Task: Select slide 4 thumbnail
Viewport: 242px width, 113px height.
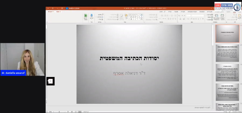Action: tap(227, 92)
